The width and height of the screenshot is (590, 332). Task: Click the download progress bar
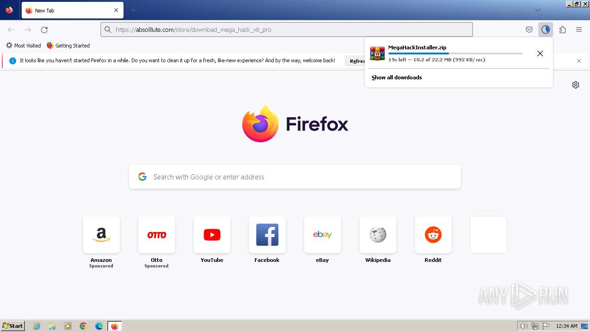coord(455,53)
